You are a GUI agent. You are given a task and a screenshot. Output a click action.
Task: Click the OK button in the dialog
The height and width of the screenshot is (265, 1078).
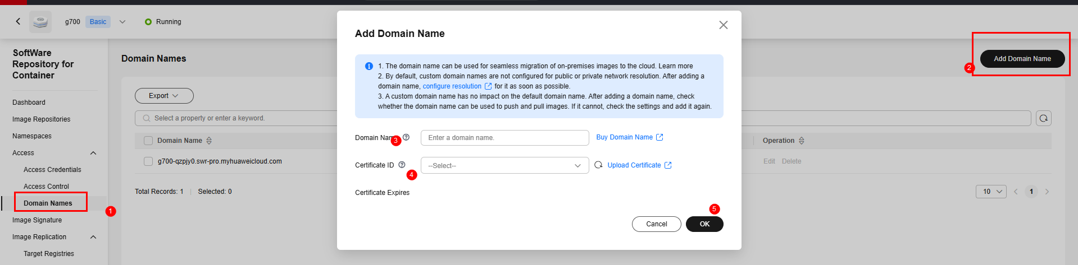704,224
